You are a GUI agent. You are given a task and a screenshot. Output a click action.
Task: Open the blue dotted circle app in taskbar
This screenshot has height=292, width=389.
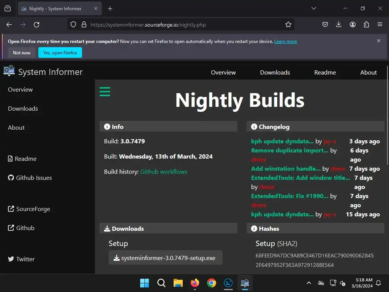pos(228,283)
